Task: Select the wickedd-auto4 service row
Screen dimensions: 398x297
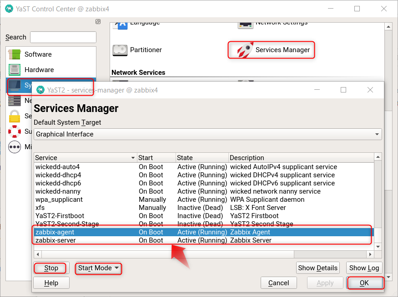Action: coord(204,167)
